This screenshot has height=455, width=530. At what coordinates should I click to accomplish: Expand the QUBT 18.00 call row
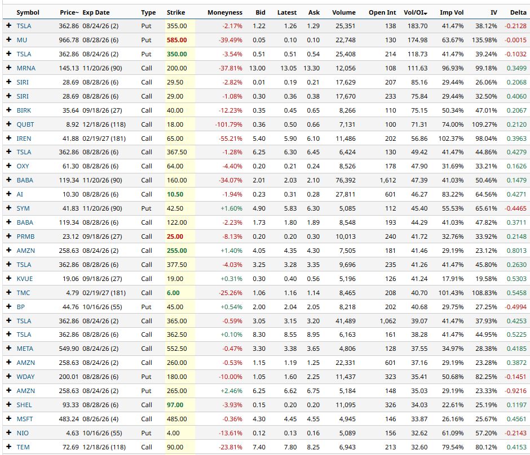coord(9,124)
